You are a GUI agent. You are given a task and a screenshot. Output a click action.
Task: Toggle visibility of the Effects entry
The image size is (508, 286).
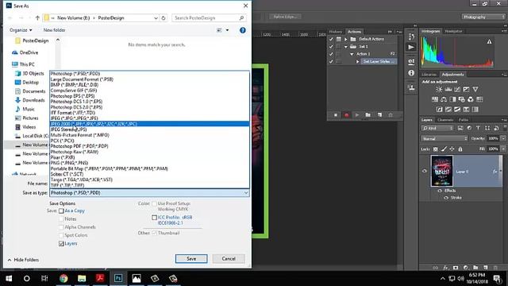click(440, 191)
